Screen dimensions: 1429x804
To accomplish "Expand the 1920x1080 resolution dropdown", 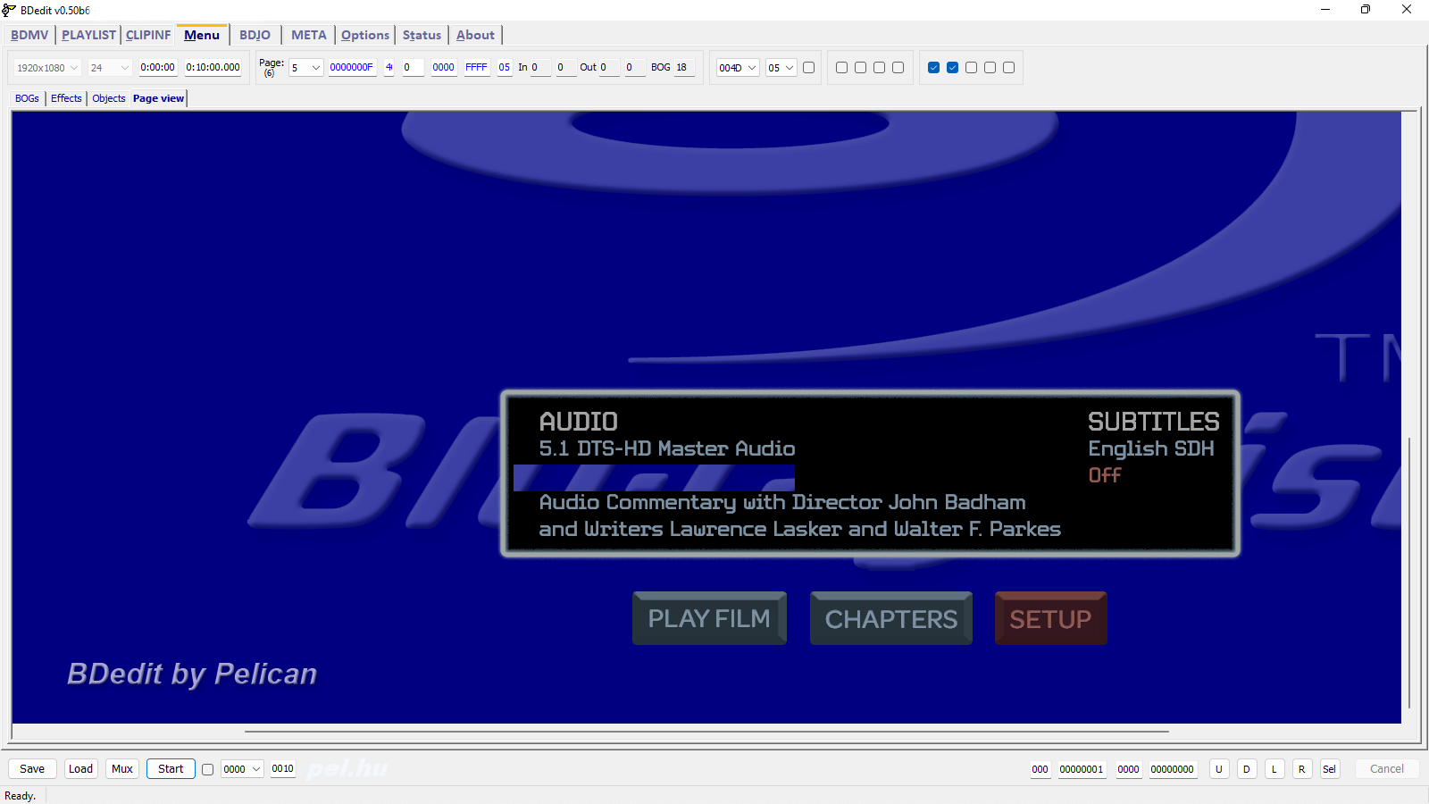I will (x=47, y=68).
